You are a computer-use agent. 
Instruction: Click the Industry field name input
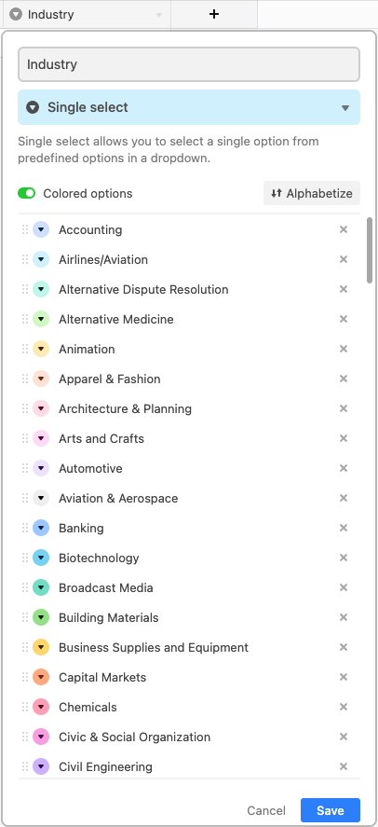pyautogui.click(x=189, y=65)
